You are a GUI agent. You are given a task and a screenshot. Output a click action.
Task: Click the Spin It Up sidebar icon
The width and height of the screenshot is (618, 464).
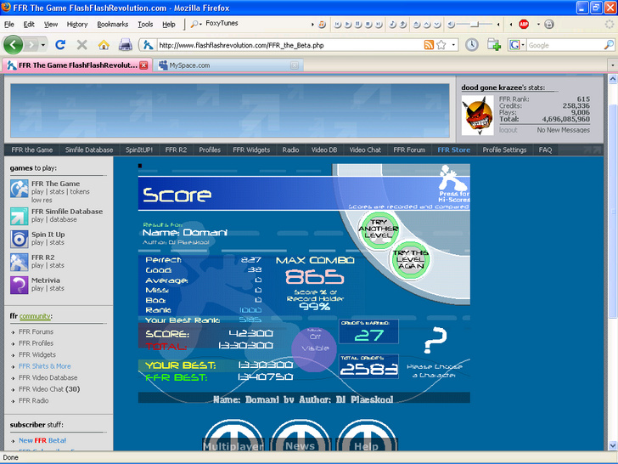(19, 239)
